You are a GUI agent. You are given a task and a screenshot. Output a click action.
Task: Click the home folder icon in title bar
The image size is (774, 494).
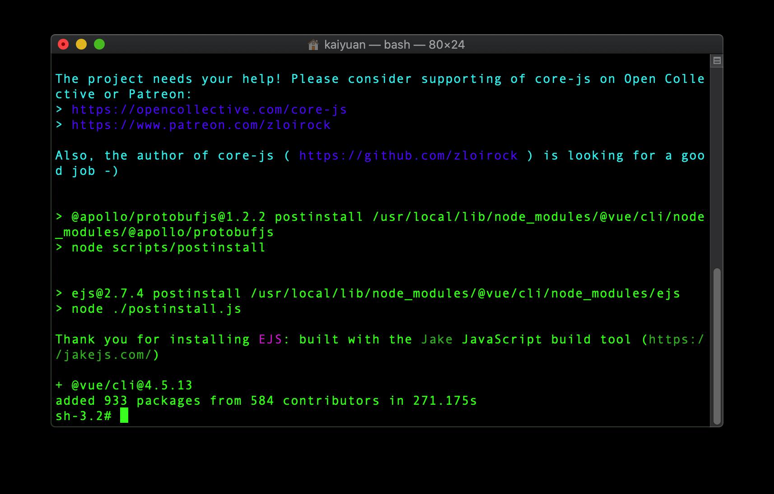coord(313,45)
